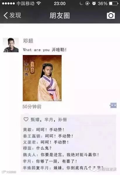Tap commenter name 魏夫人

(x=29, y=155)
